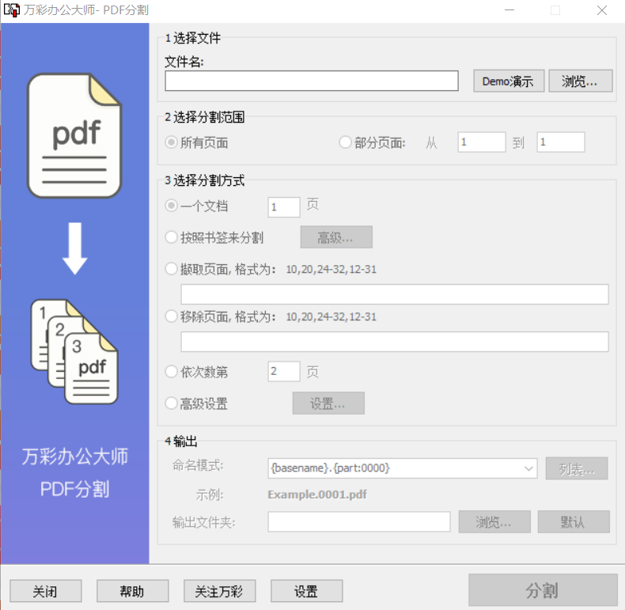Open 设置 in the bottom bar

306,591
